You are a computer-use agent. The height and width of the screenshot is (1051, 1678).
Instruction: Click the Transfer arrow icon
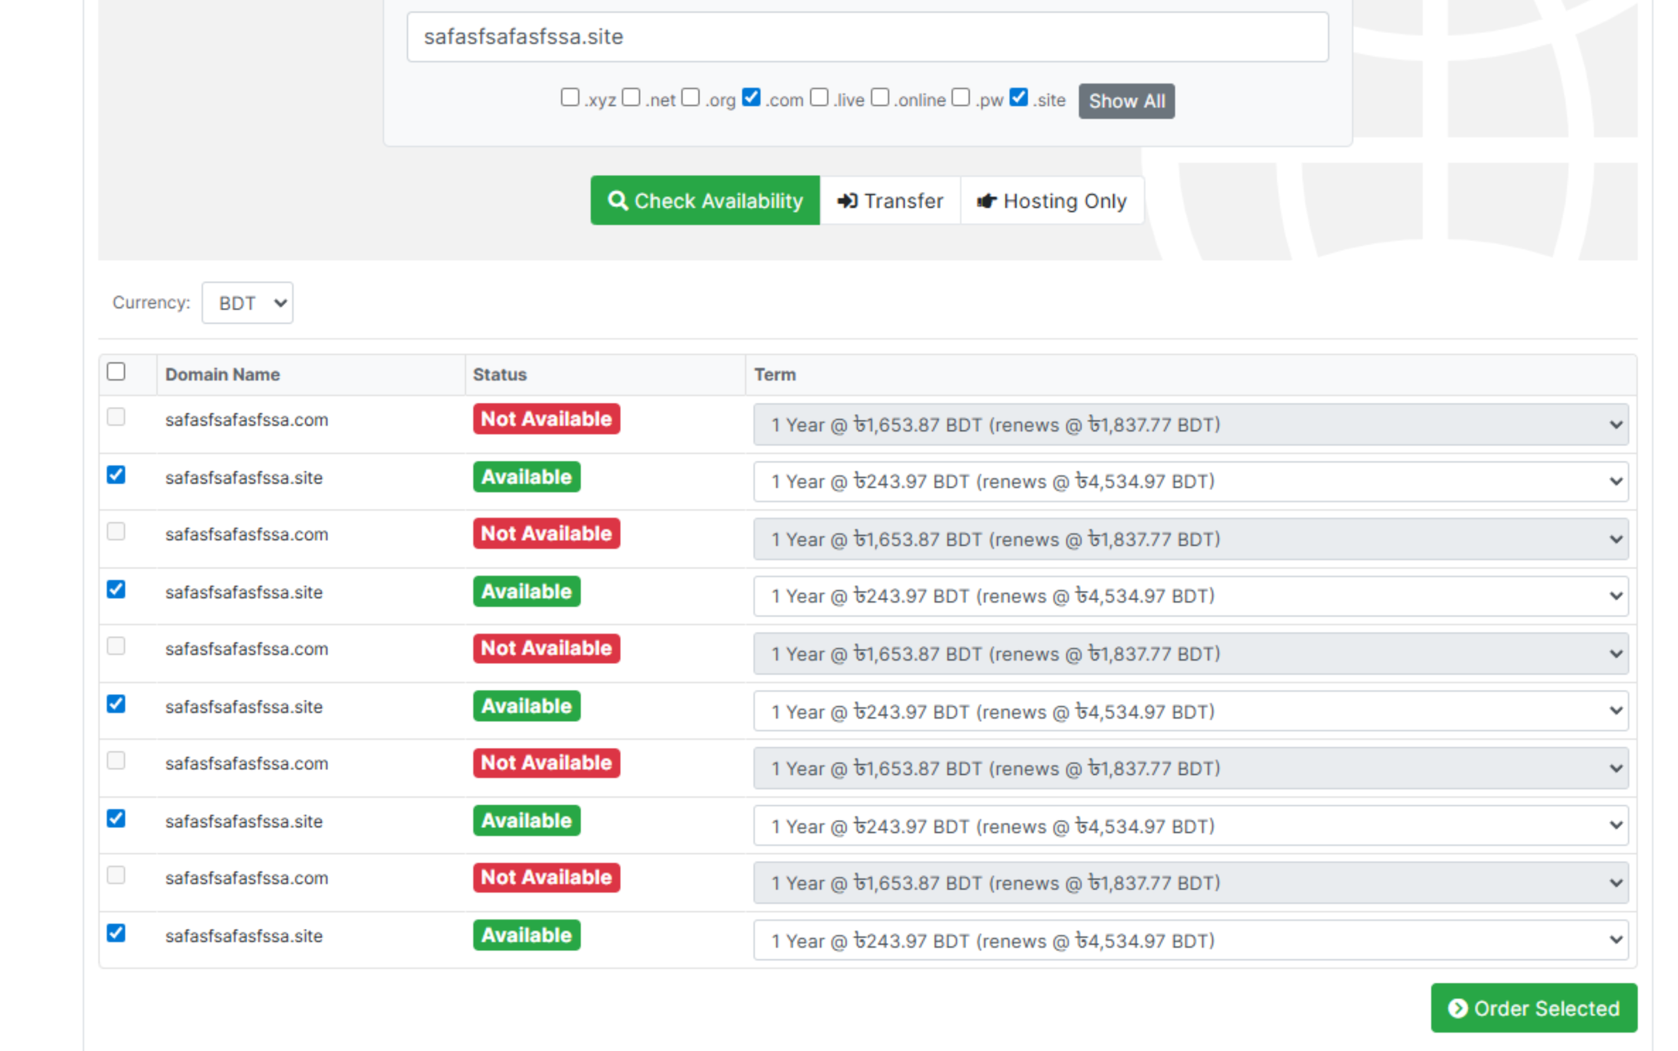(847, 201)
